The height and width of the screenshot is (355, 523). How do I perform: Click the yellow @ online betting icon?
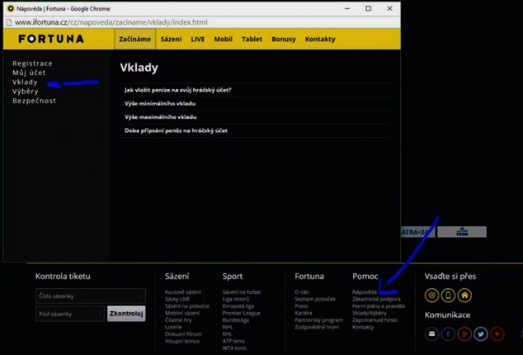pos(431,296)
